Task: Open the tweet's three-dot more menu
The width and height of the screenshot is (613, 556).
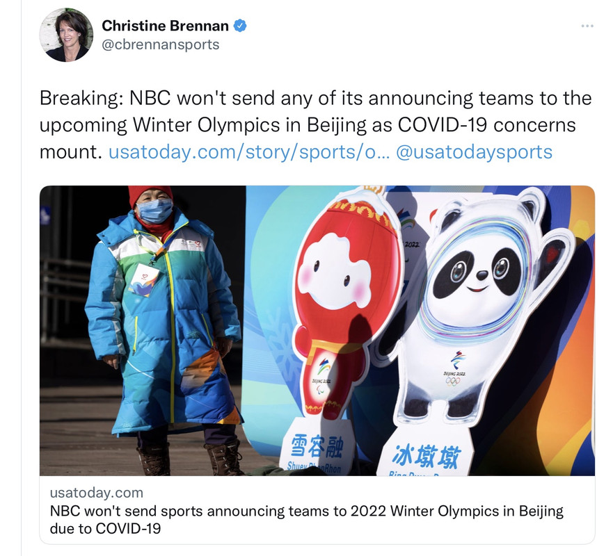Action: 587,26
